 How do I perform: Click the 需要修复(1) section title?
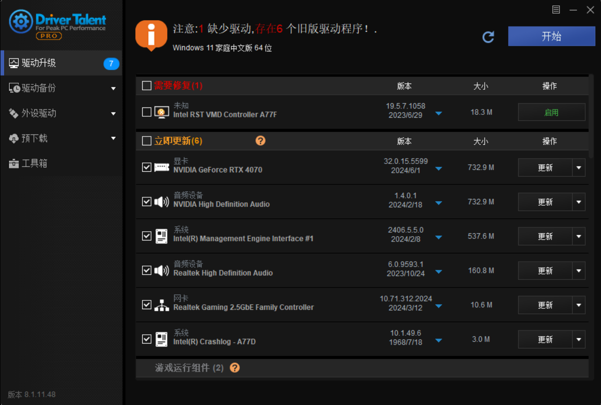(178, 86)
